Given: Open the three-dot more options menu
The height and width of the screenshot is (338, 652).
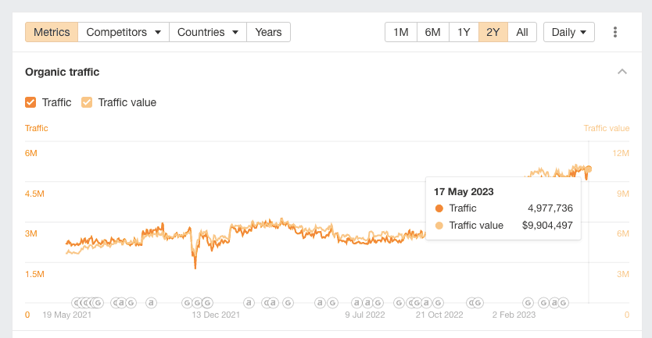Looking at the screenshot, I should (615, 32).
